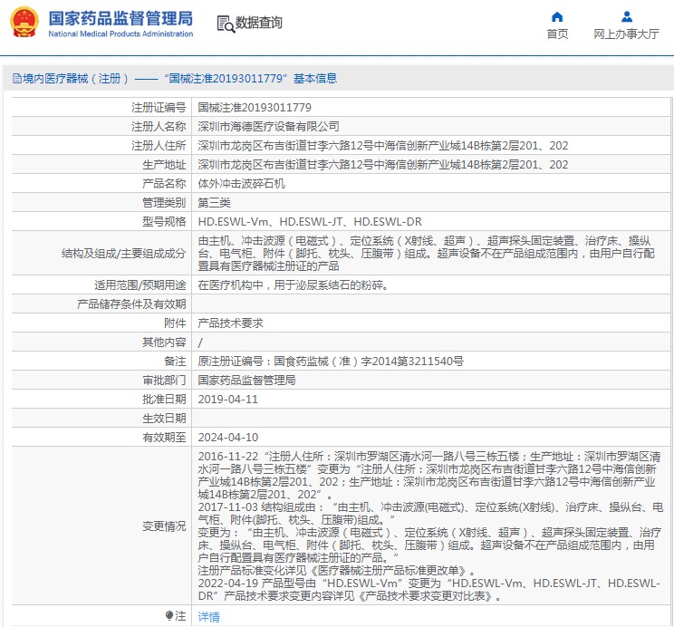Click the 变更情况 row label
Viewport: 674px width, 627px height.
pos(164,526)
